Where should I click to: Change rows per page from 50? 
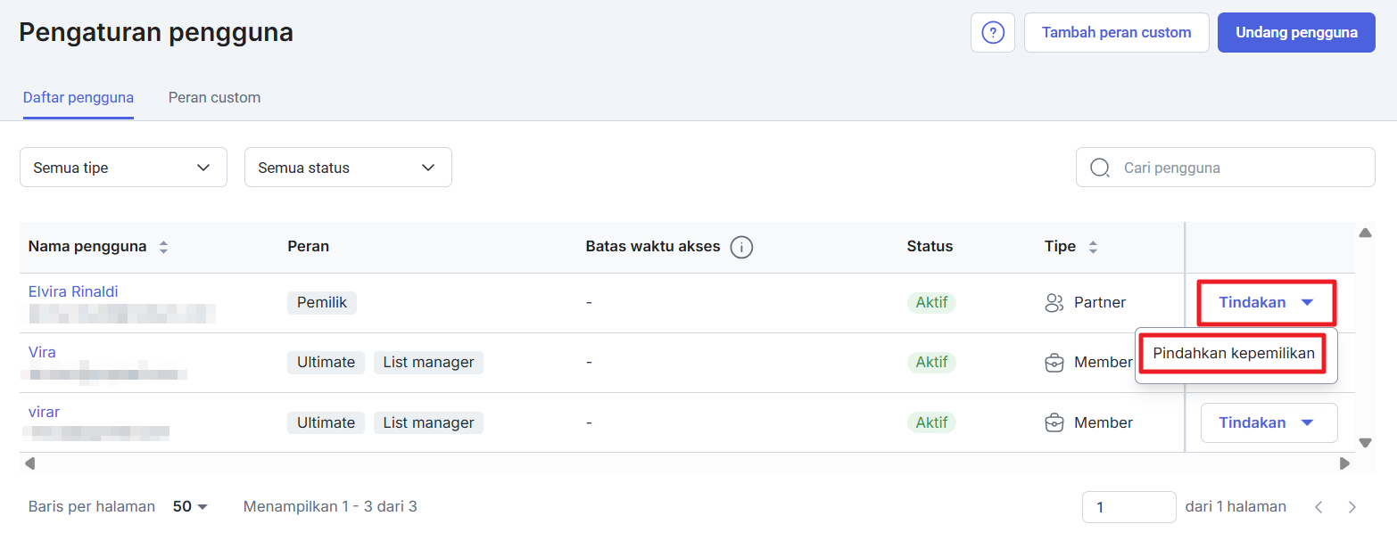pyautogui.click(x=190, y=507)
